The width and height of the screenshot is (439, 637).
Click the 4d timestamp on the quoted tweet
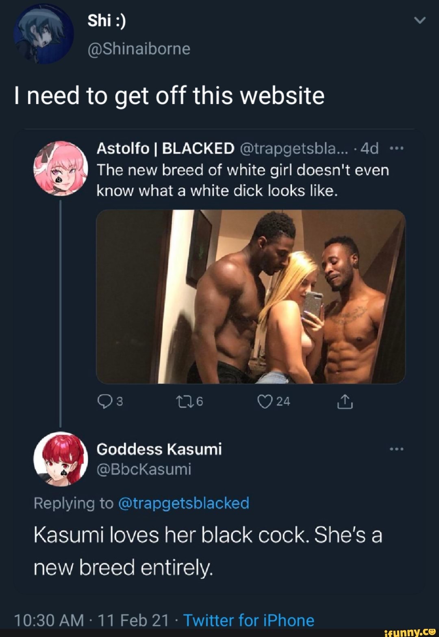coord(369,149)
